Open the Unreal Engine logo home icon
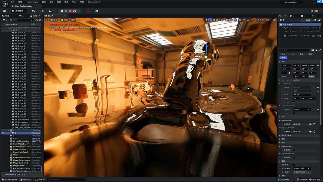Screen dimensions: 323x182 [5, 4]
